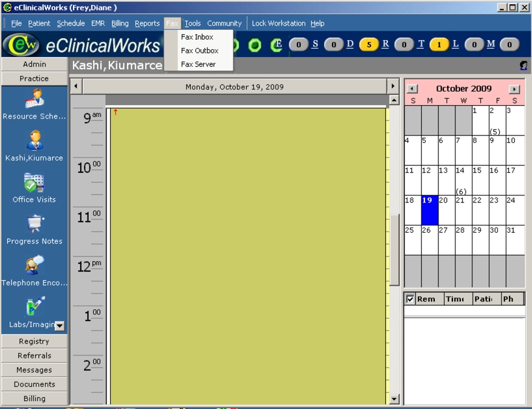The image size is (532, 409).
Task: Select Fax Server from the Fax menu
Action: [x=199, y=64]
